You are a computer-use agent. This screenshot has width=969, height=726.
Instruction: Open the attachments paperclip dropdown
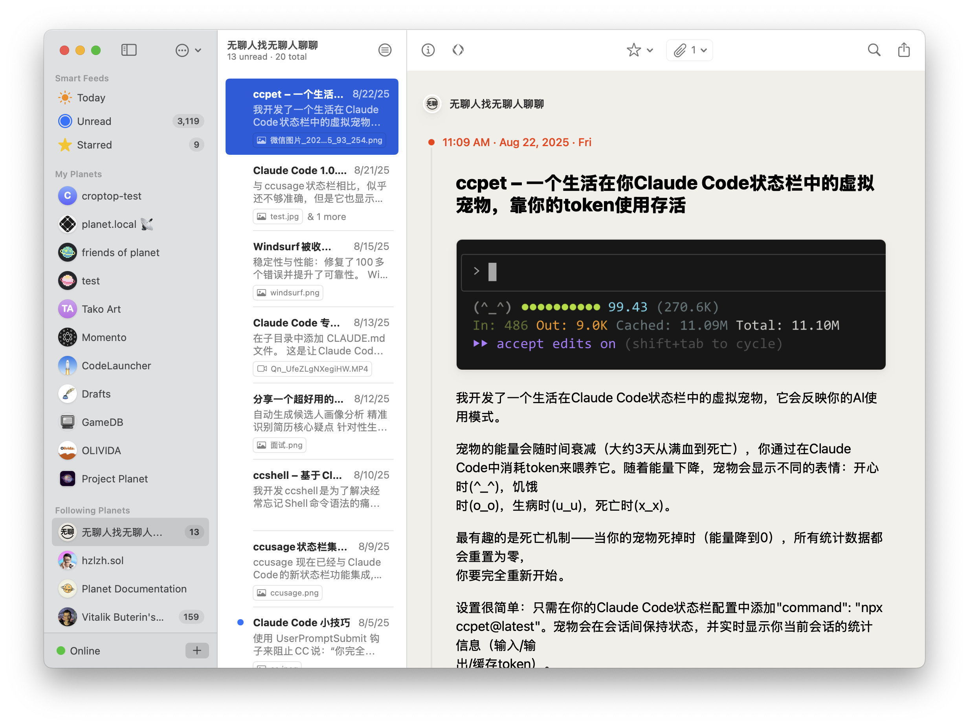pos(690,50)
